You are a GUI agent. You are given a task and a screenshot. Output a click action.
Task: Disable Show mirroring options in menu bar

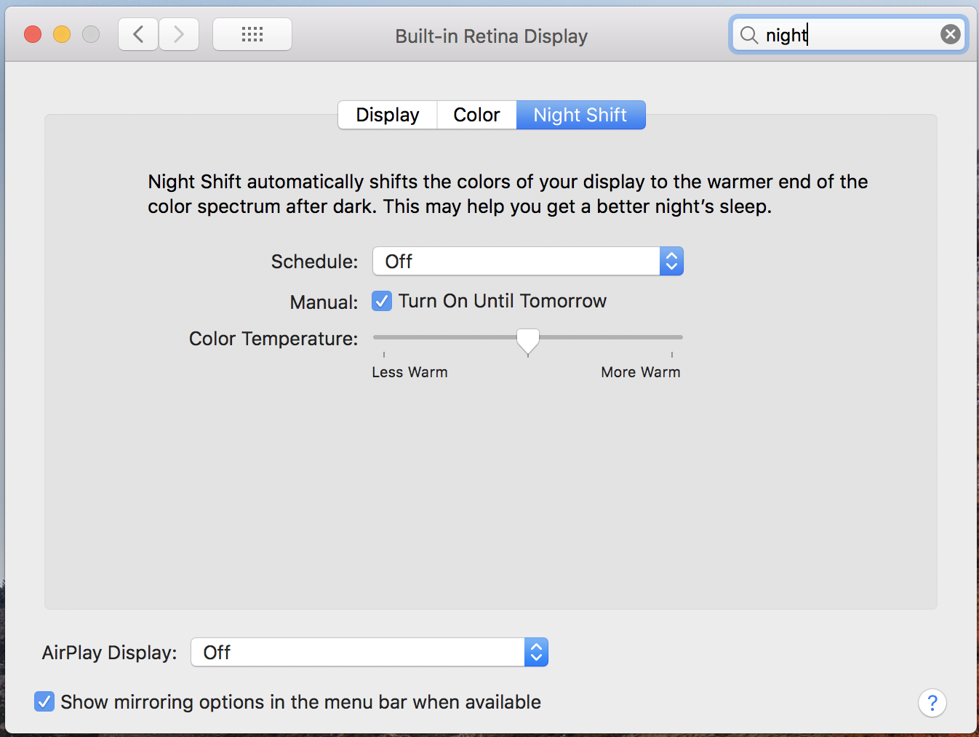coord(44,701)
